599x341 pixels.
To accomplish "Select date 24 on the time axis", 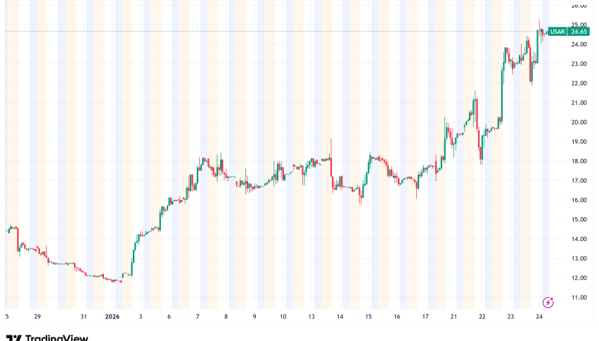I will point(538,317).
